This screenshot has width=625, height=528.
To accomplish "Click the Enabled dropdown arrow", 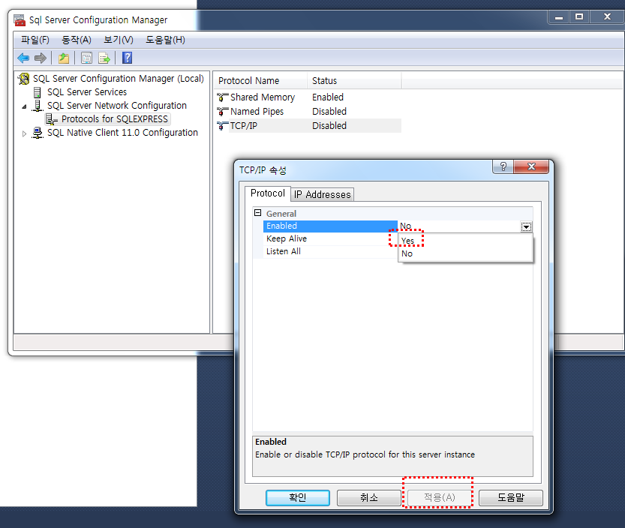I will pyautogui.click(x=526, y=226).
